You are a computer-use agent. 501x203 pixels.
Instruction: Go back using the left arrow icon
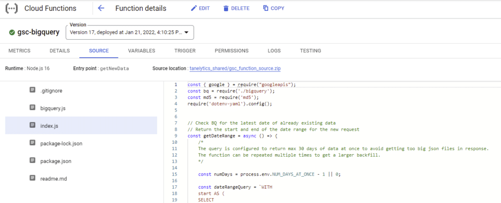point(101,8)
